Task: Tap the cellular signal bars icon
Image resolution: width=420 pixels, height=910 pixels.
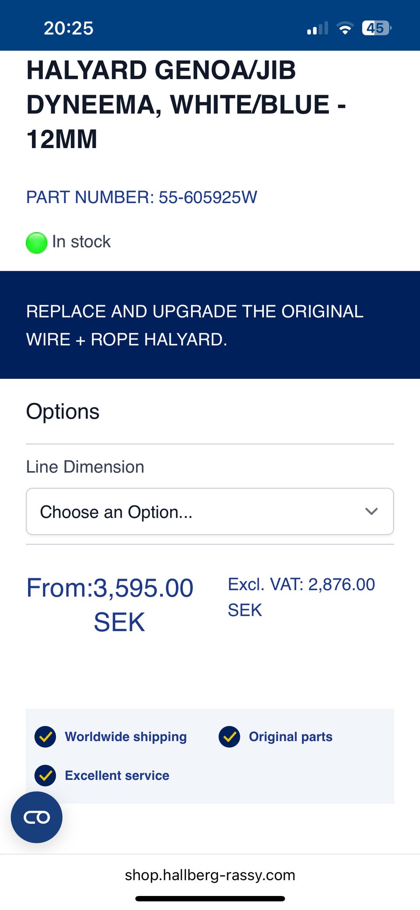Action: click(318, 28)
